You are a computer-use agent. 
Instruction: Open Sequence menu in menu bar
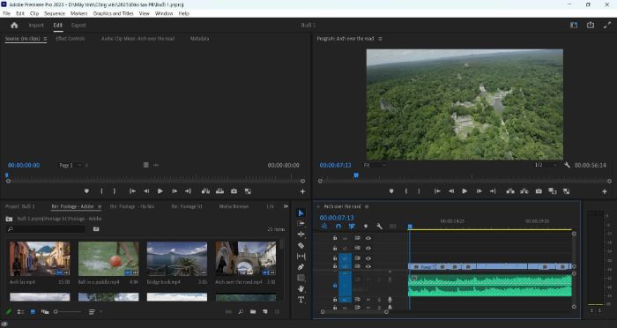click(x=55, y=13)
